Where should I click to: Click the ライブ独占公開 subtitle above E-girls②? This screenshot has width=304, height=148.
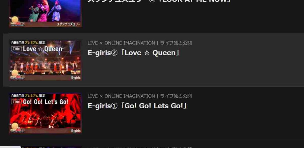pos(176,43)
